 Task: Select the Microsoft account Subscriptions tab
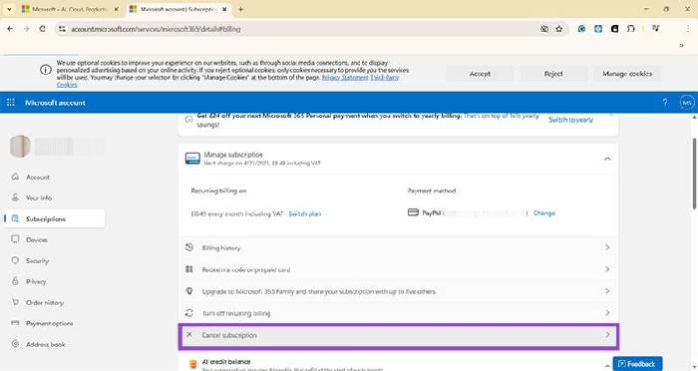click(x=178, y=9)
